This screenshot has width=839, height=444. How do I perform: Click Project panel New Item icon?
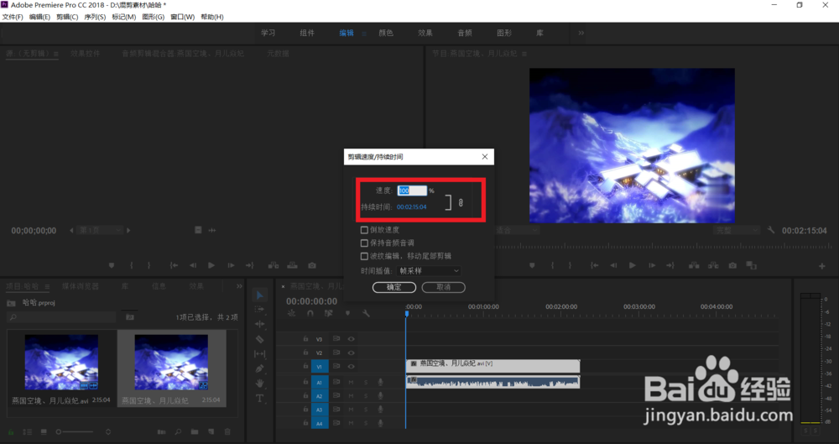pyautogui.click(x=211, y=431)
